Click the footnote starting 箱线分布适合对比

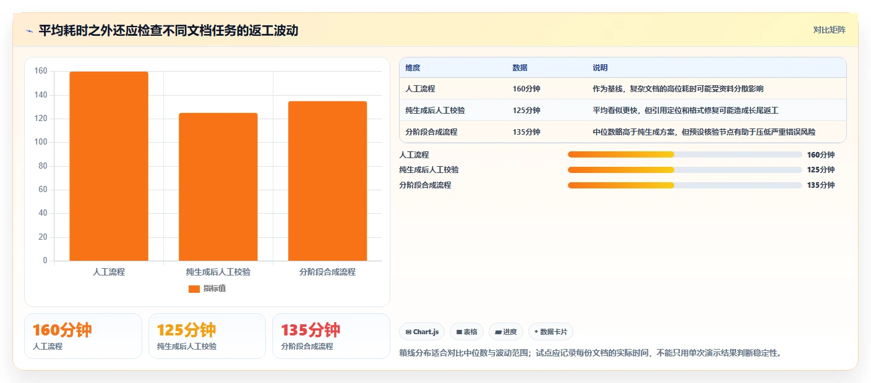[591, 353]
